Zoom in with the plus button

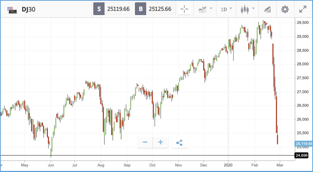pos(160,142)
